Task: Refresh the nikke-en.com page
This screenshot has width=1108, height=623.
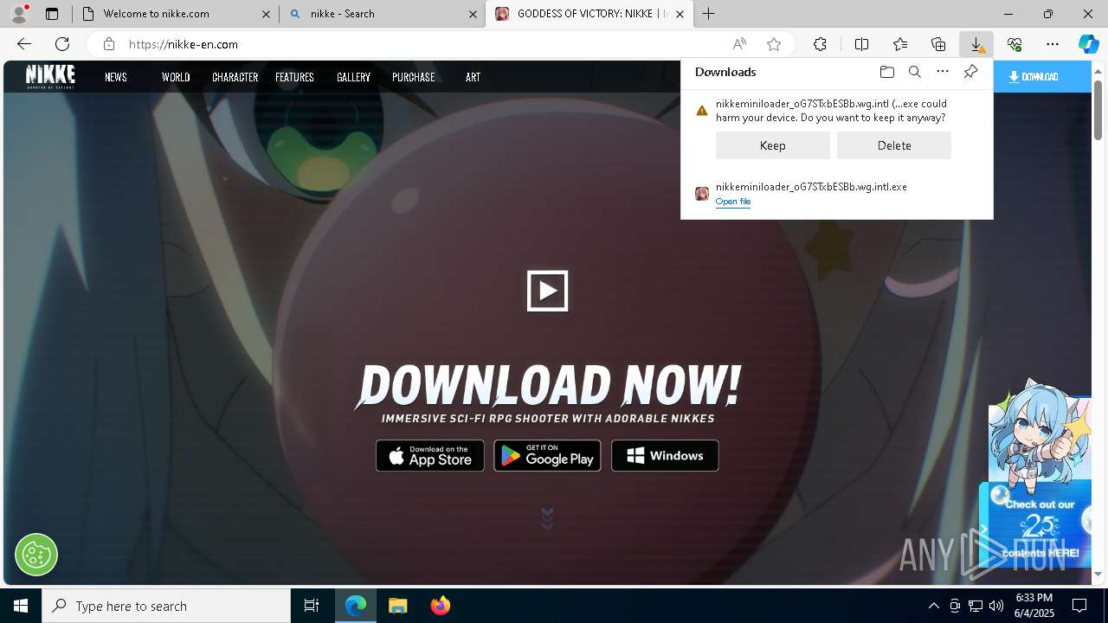Action: (62, 44)
